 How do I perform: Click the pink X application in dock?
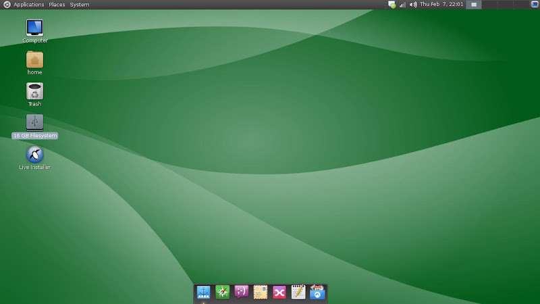[x=279, y=292]
